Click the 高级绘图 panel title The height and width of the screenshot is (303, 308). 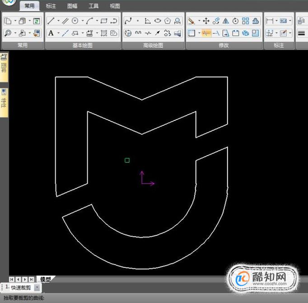153,45
